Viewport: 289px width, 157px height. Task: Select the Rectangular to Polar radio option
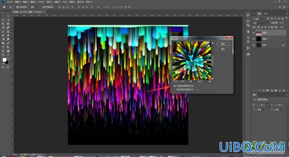coord(175,86)
